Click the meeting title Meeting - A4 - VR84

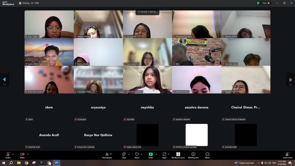pos(31,3)
